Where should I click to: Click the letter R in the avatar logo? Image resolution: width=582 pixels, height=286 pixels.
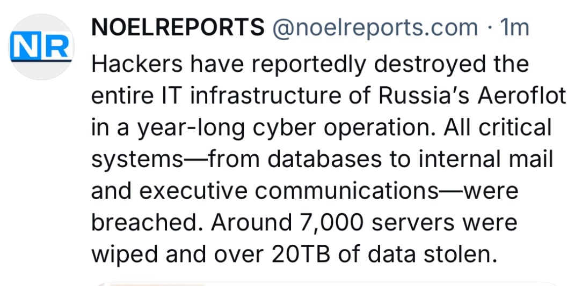coord(56,46)
